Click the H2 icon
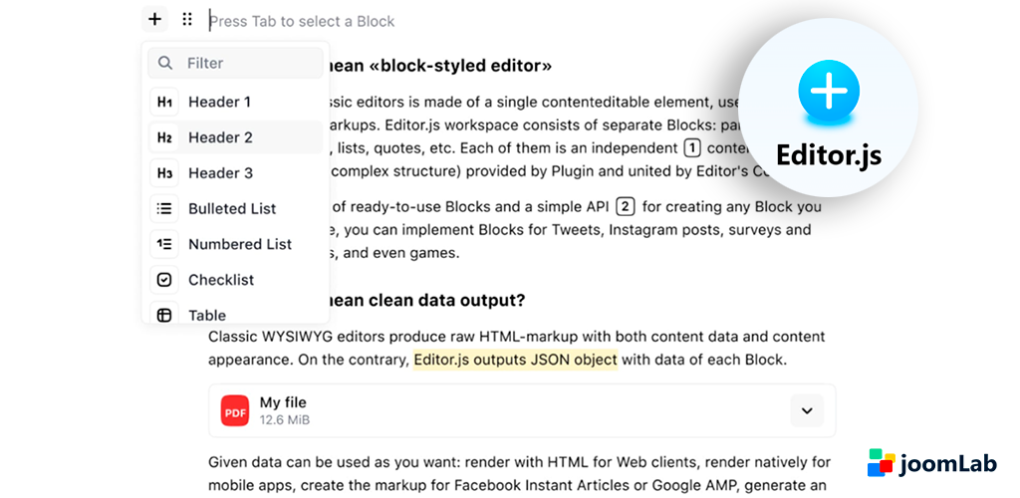Screen dimensions: 1020x498 tap(164, 137)
